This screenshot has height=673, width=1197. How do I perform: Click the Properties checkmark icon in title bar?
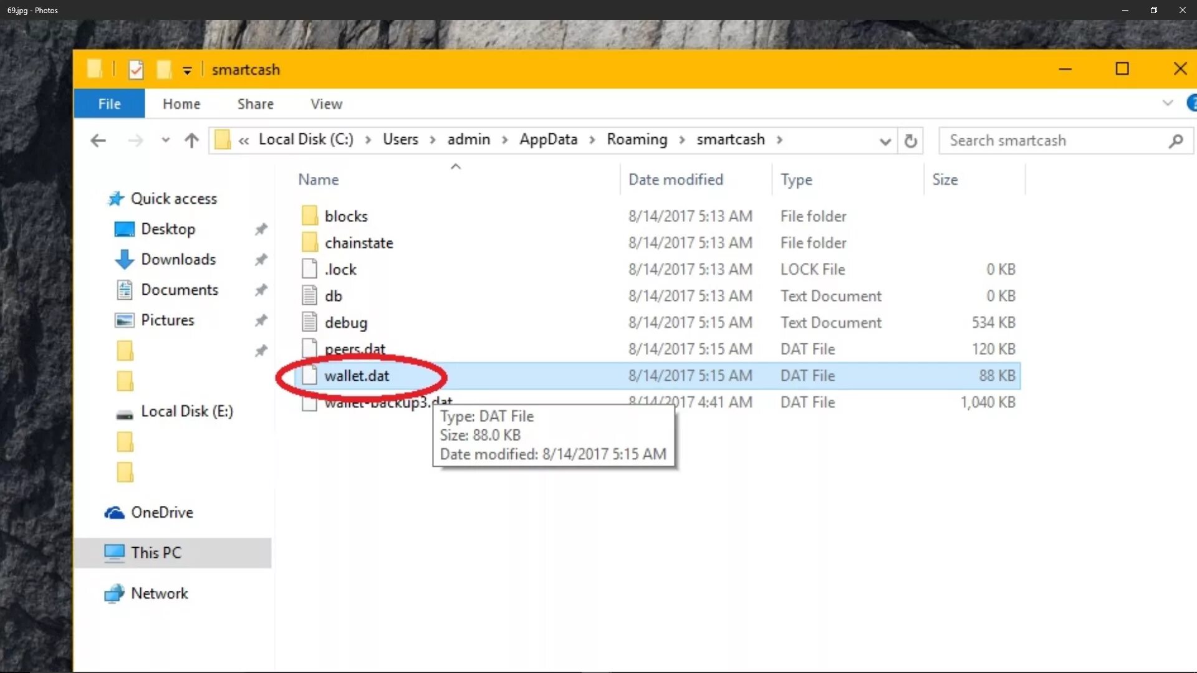[136, 69]
